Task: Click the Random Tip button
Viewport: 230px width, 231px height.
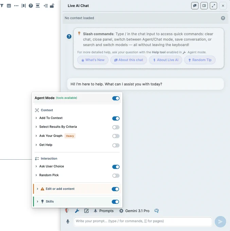Action: coord(200,60)
